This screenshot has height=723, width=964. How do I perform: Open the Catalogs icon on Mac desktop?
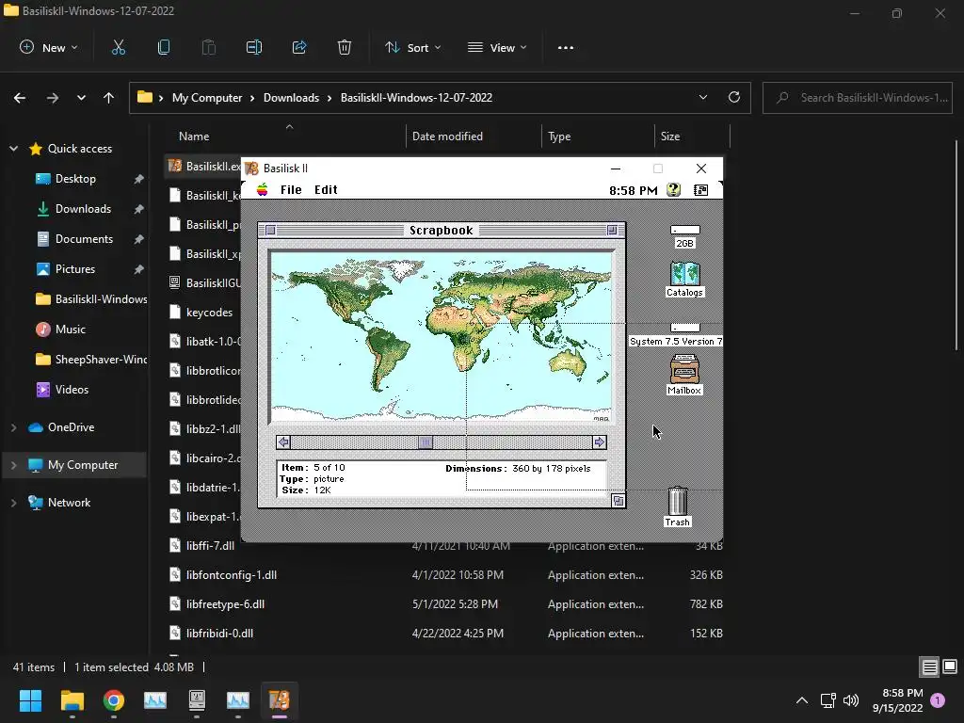684,274
